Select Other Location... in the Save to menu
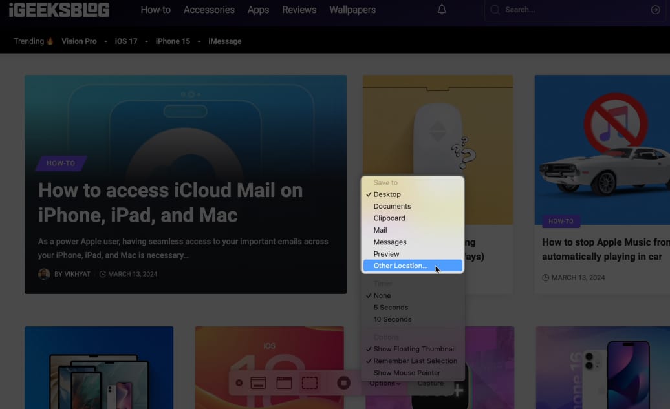This screenshot has height=409, width=670. [413, 266]
